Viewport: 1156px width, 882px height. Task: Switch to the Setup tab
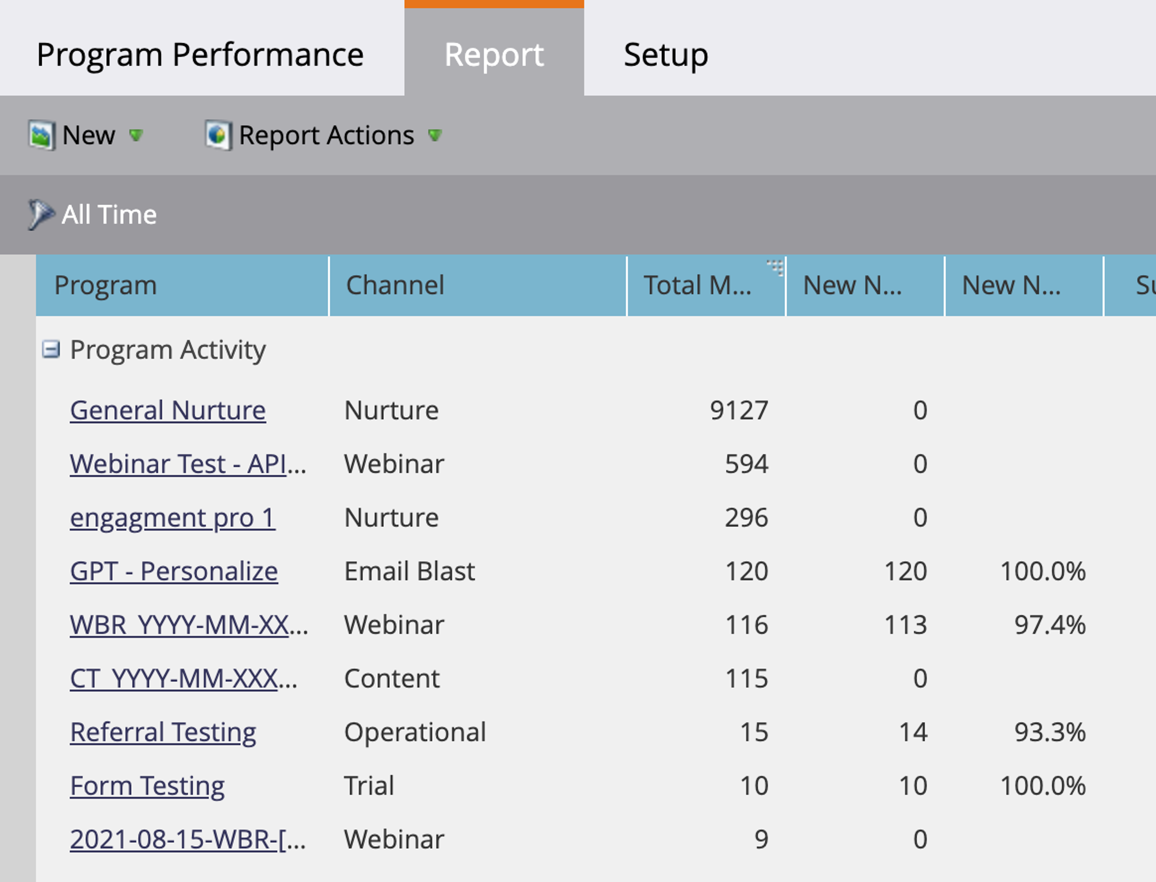coord(666,54)
